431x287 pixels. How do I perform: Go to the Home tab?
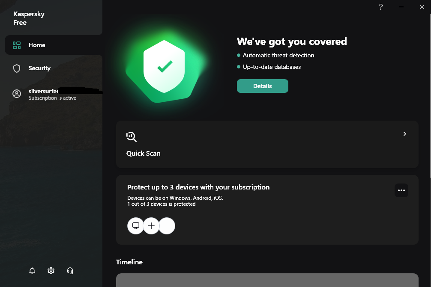(x=37, y=45)
